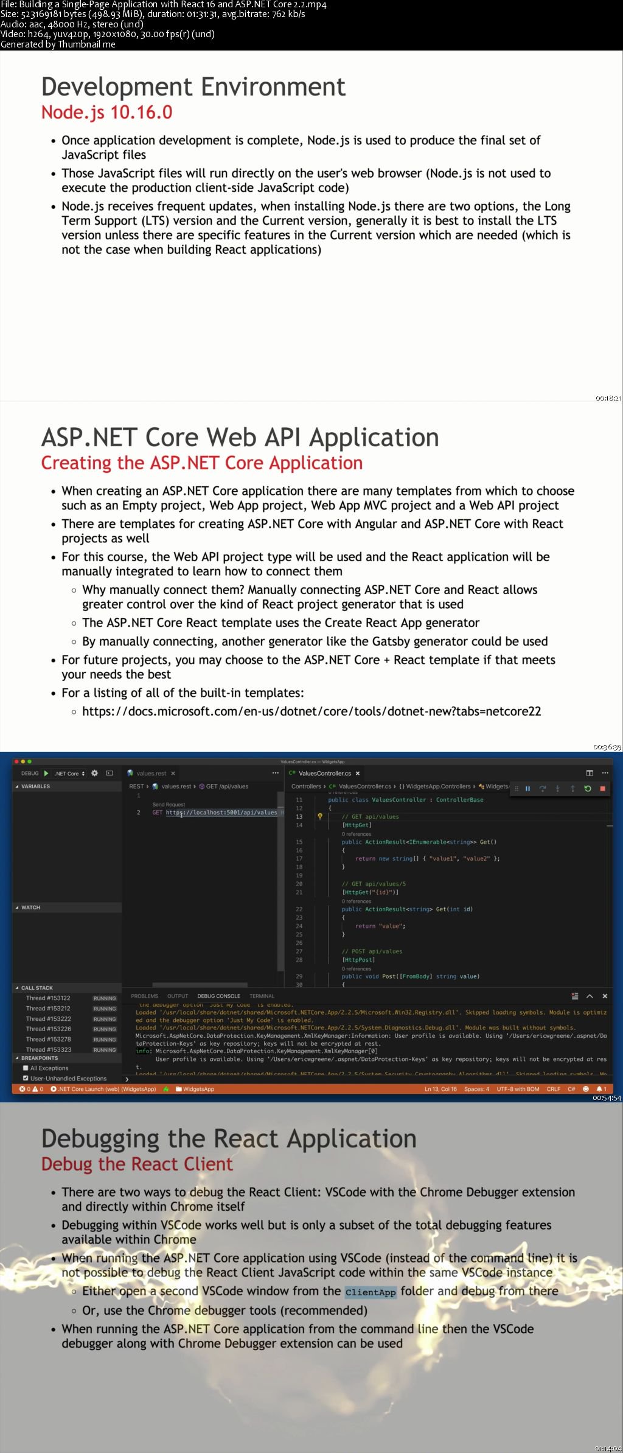Image resolution: width=623 pixels, height=1453 pixels.
Task: Toggle the All Exceptions breakpoint checkbox
Action: [26, 1068]
